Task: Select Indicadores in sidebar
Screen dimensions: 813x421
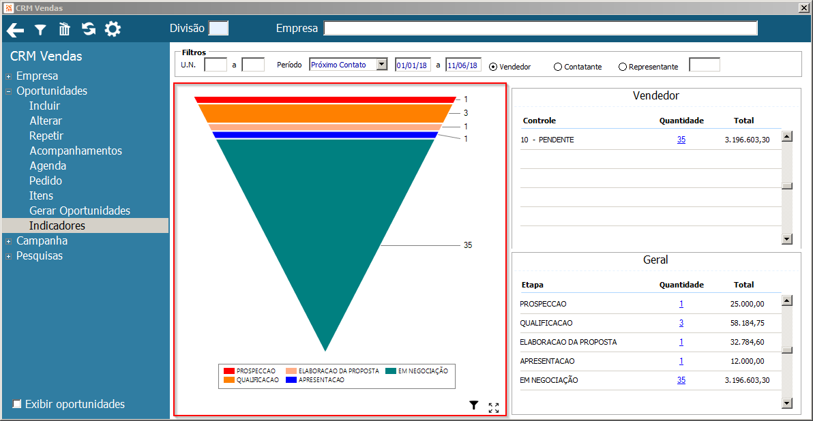Action: 85,225
